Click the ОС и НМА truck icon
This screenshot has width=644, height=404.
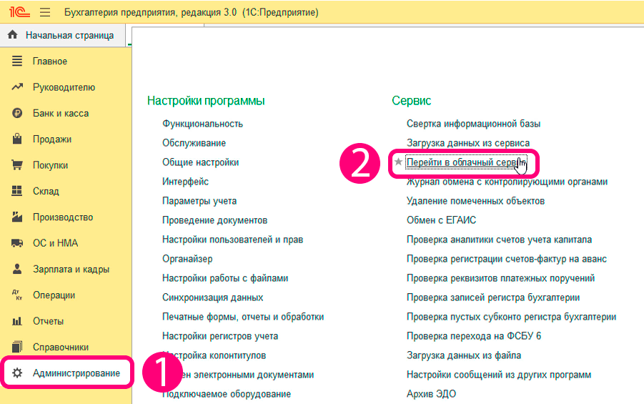point(17,243)
